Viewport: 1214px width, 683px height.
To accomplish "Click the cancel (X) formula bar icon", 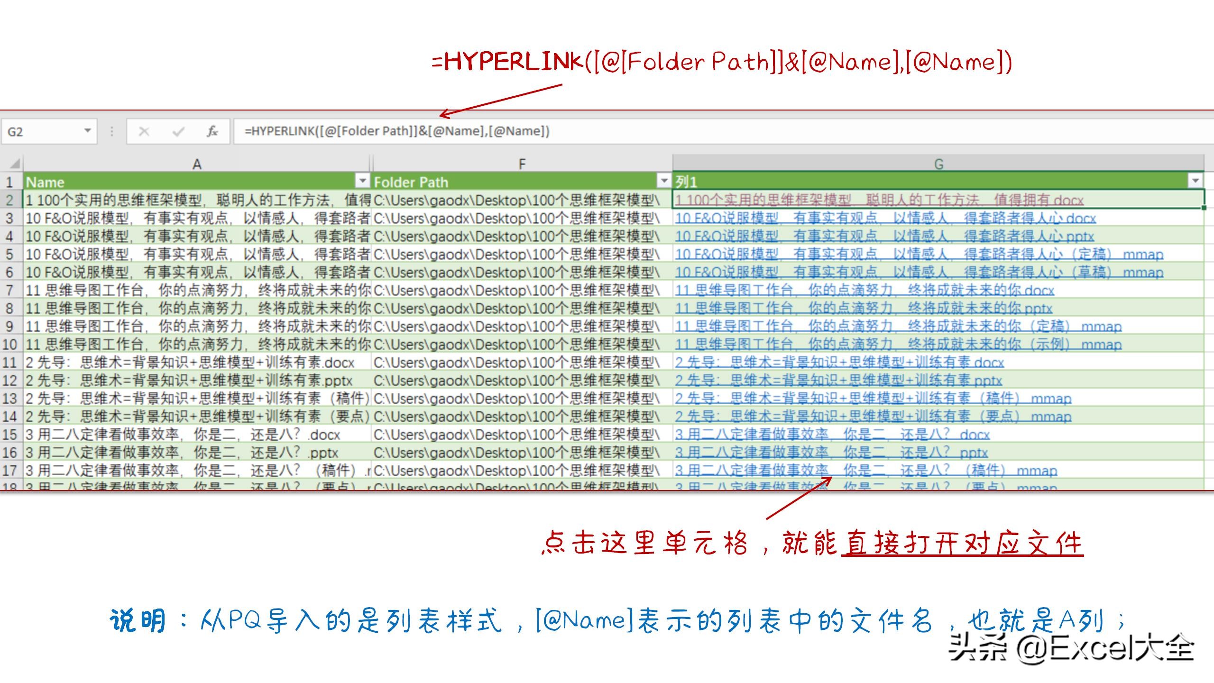I will (144, 131).
